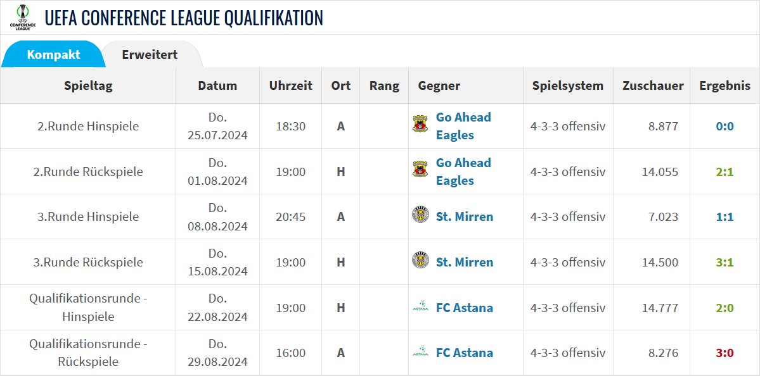Click St. Mirren crest in 3.Runde Rückspiele row

(x=420, y=262)
